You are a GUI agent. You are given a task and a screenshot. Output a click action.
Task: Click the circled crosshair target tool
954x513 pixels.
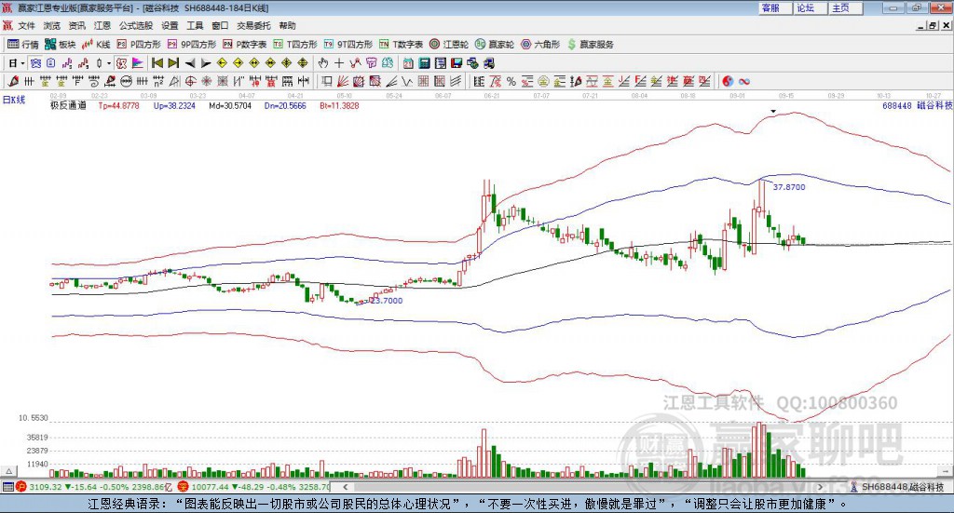click(190, 81)
